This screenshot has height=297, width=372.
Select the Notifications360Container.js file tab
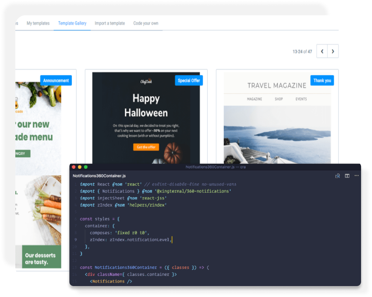[94, 176]
